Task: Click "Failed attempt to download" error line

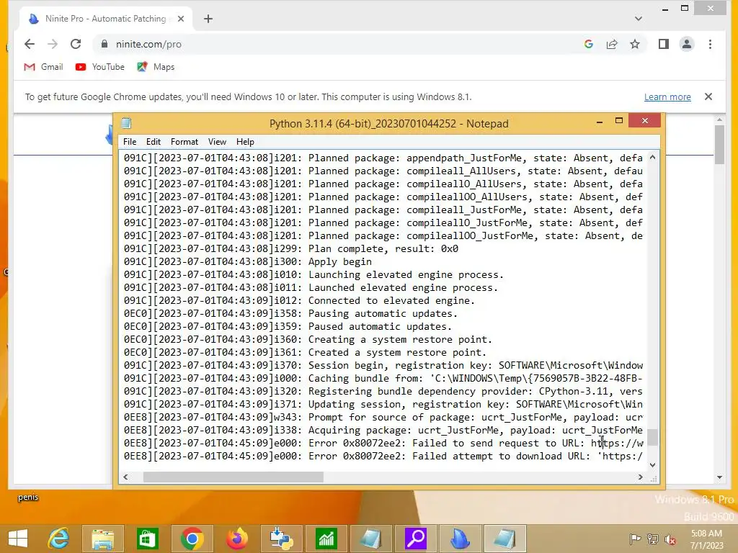Action: pyautogui.click(x=383, y=456)
